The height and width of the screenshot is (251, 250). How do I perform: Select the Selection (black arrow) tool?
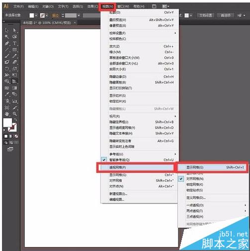pos(6,30)
